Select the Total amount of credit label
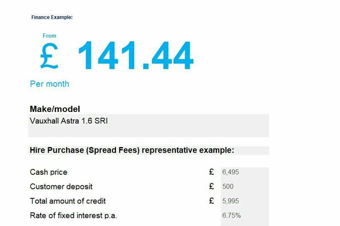 tap(68, 201)
